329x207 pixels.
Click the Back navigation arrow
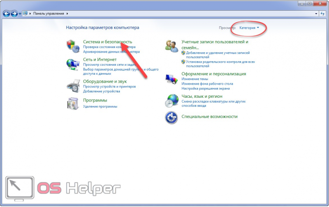point(7,14)
